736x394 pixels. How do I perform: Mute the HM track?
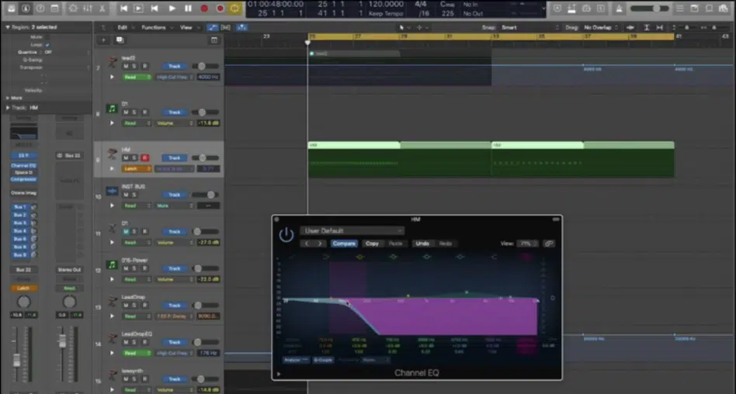[x=126, y=157]
